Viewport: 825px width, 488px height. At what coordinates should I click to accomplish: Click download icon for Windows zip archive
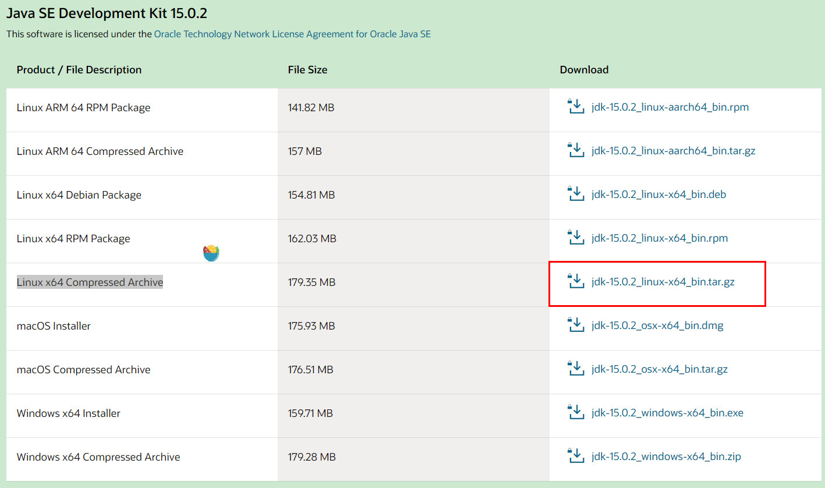click(x=575, y=456)
